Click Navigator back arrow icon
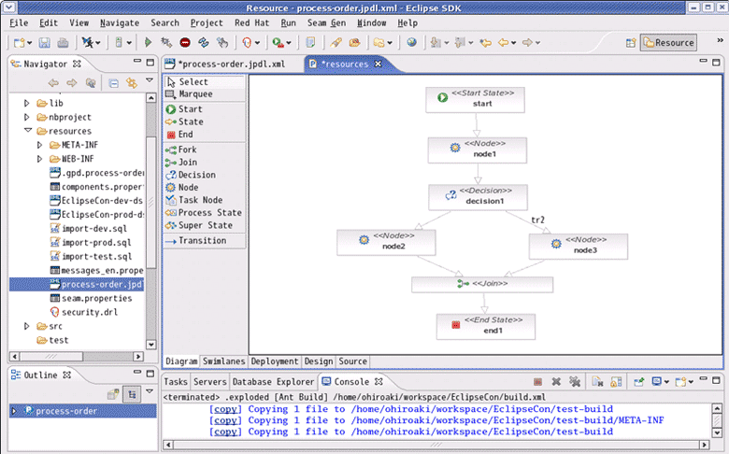The image size is (729, 454). coord(53,83)
